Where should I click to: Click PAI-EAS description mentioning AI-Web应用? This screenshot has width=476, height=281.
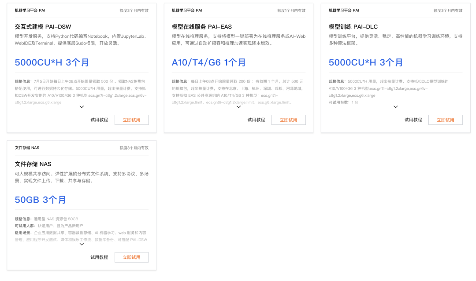pyautogui.click(x=238, y=40)
